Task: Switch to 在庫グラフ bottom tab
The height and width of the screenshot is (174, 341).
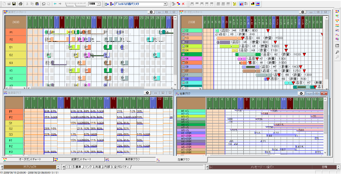Action: (x=182, y=160)
